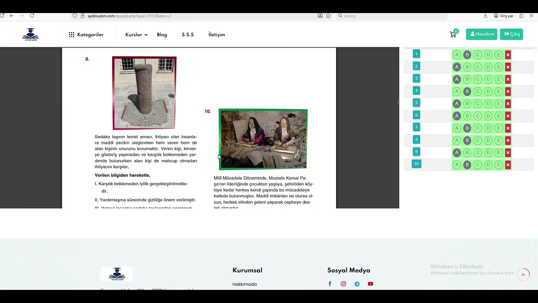Open the Kategoriler menu
Viewport: 538px width, 303px height.
[86, 35]
